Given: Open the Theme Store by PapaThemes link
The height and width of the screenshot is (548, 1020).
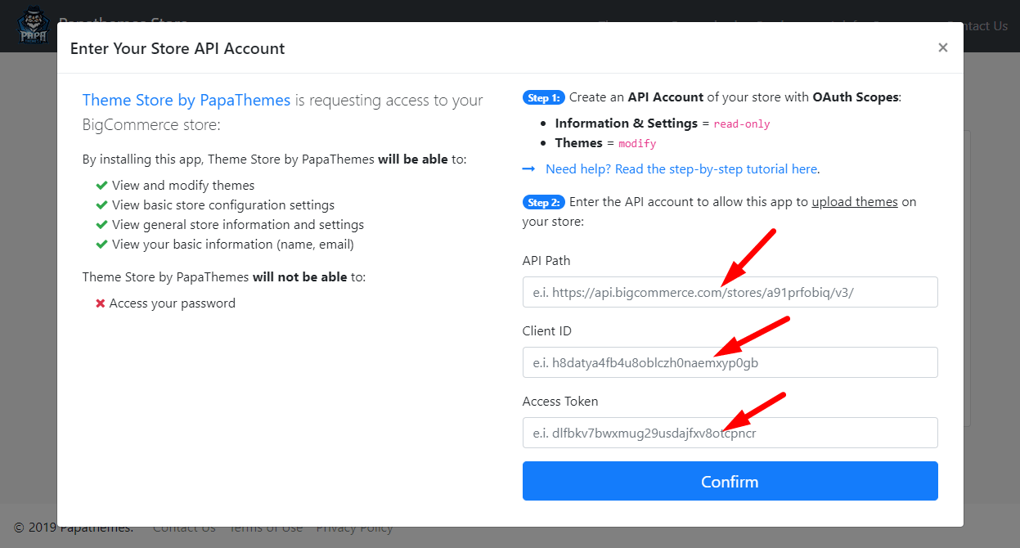Looking at the screenshot, I should point(186,101).
